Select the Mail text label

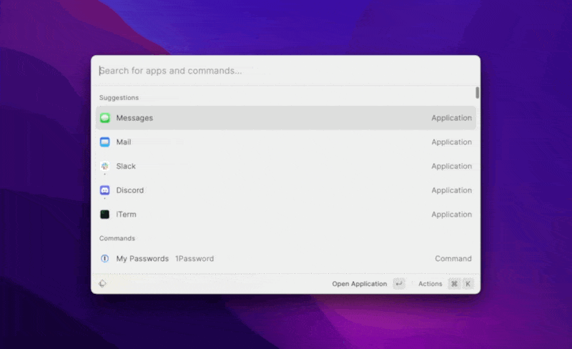pyautogui.click(x=124, y=142)
